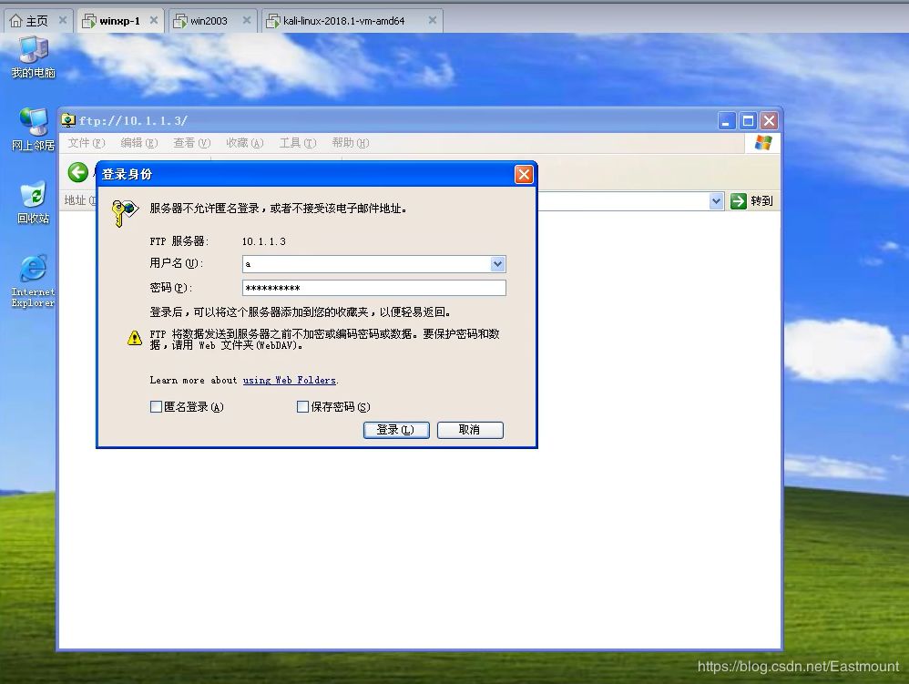Close the 登录身份 login dialog
The height and width of the screenshot is (684, 909).
click(x=524, y=175)
